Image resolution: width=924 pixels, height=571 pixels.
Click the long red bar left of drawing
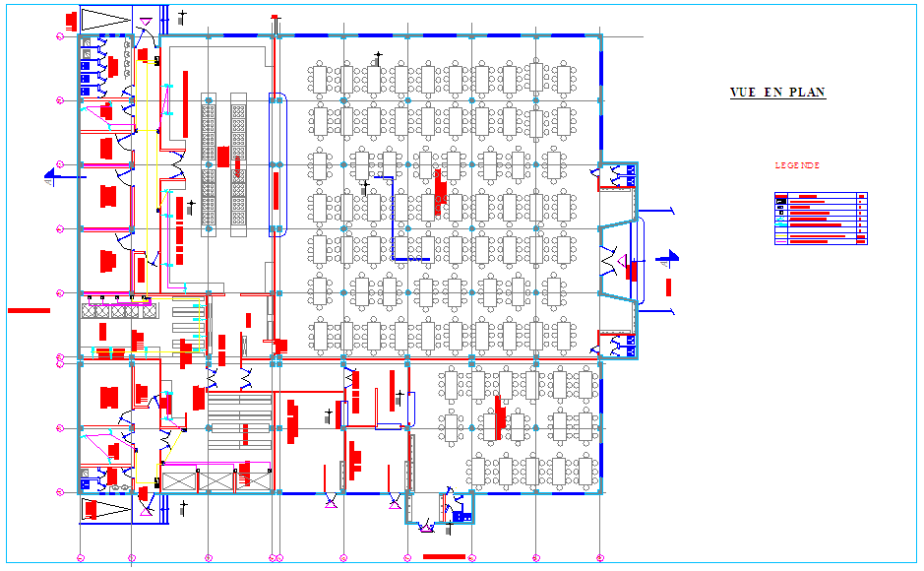(x=29, y=310)
